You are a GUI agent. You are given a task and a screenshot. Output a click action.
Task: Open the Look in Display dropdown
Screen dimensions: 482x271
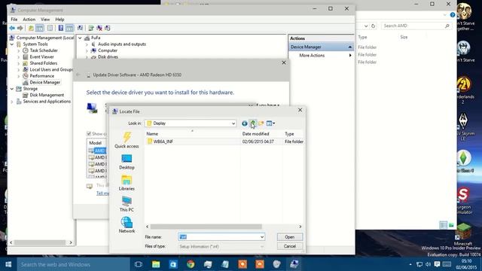click(x=233, y=123)
